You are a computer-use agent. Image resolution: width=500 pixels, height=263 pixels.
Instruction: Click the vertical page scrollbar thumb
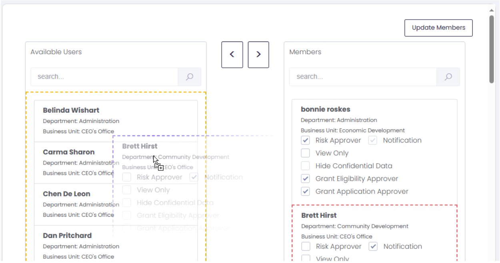pyautogui.click(x=492, y=49)
